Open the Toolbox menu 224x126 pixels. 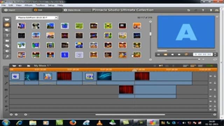(x=40, y=5)
